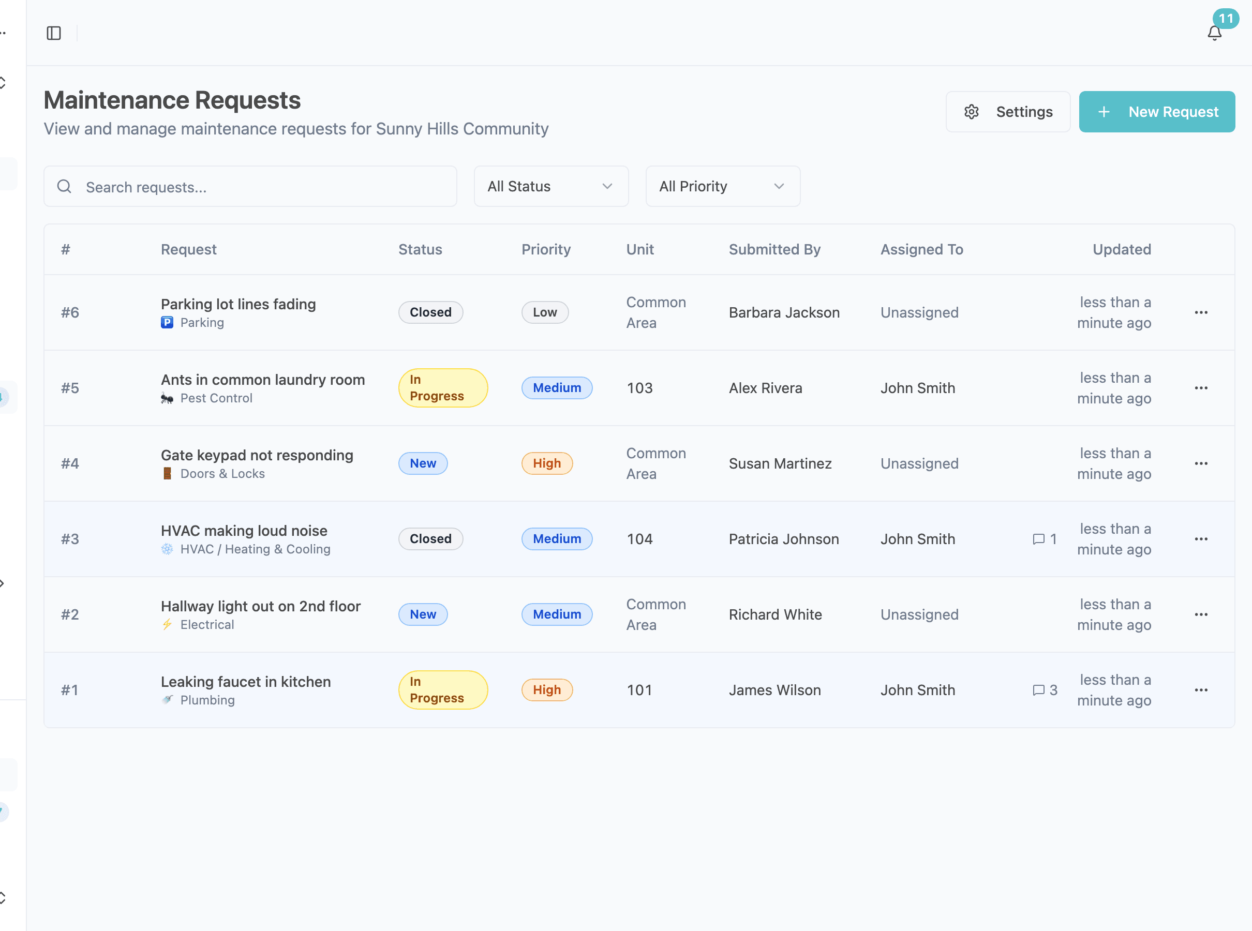Image resolution: width=1252 pixels, height=931 pixels.
Task: Open the All Priority dropdown
Action: (x=723, y=186)
